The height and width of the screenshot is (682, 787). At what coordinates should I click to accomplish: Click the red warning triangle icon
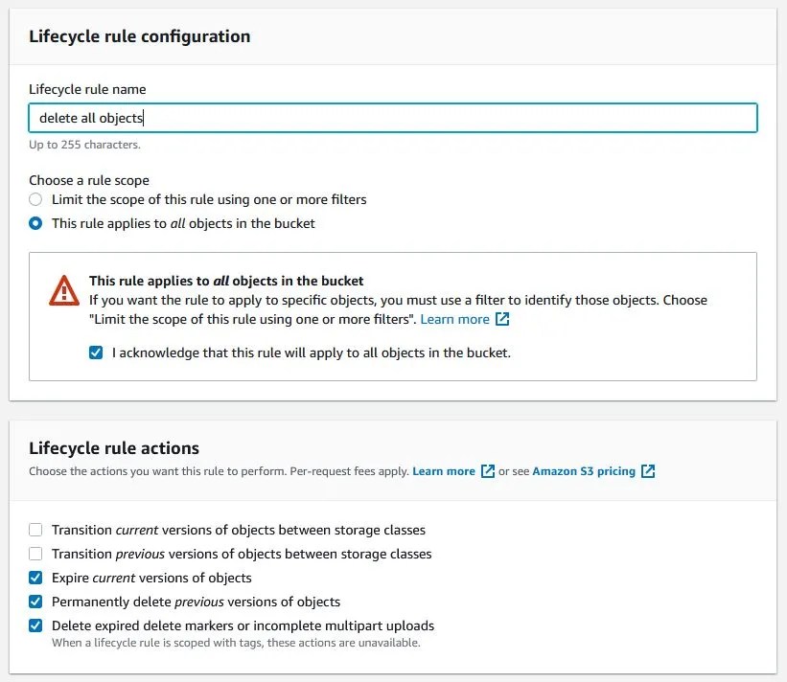pyautogui.click(x=63, y=289)
